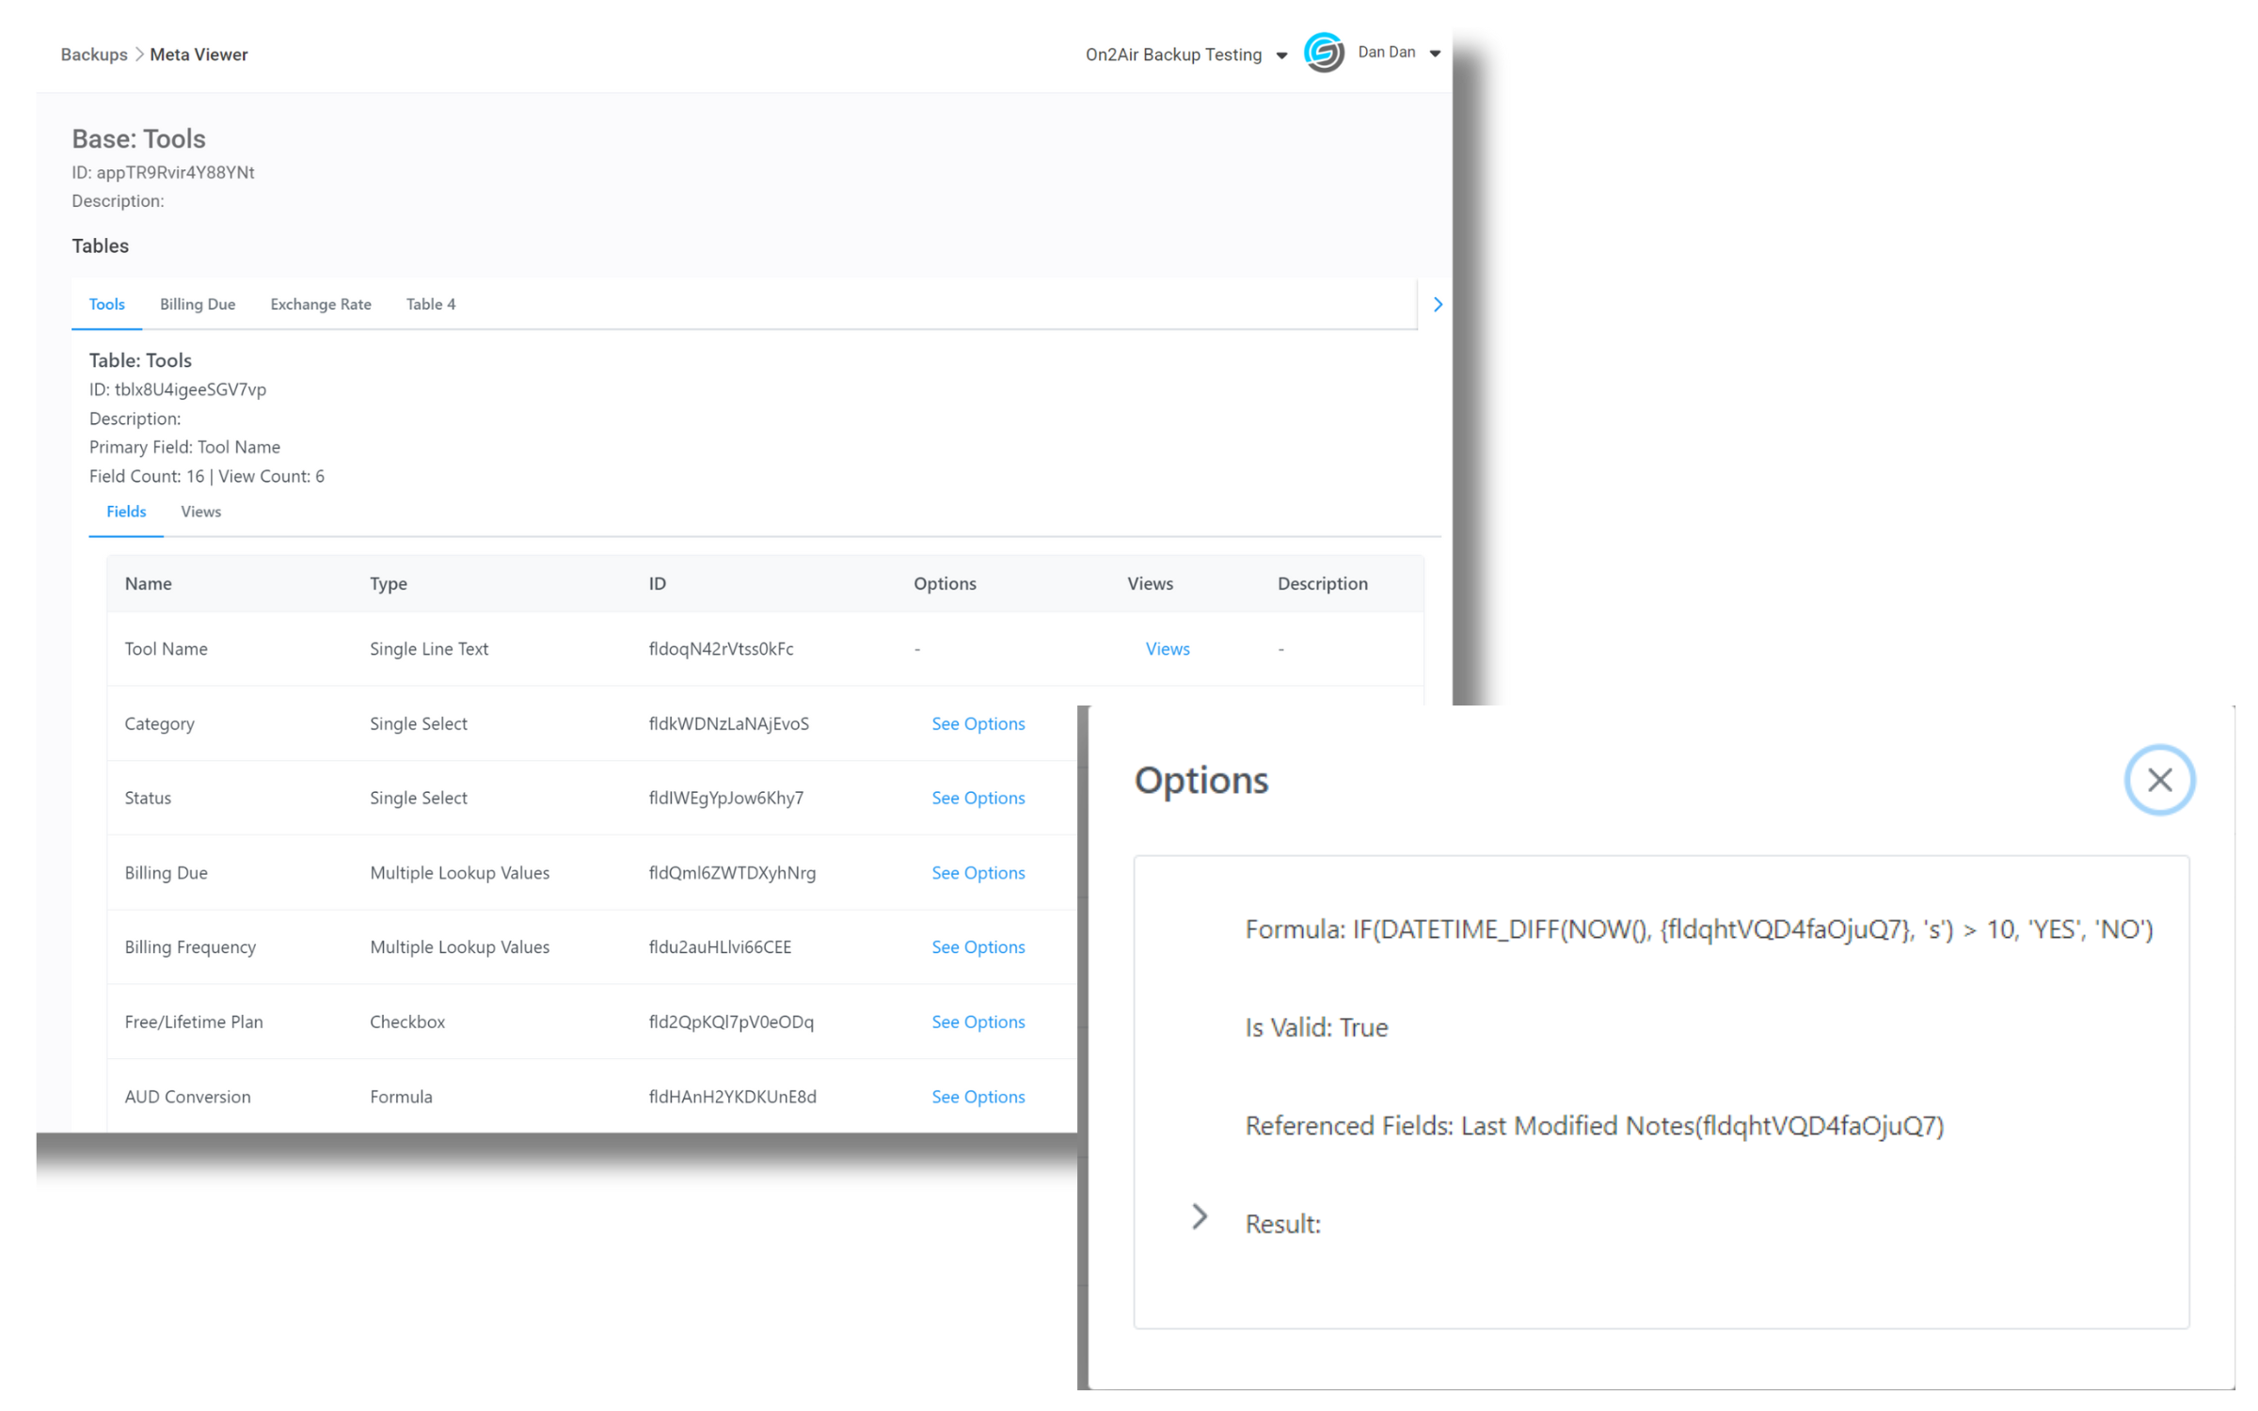This screenshot has width=2258, height=1411.
Task: Select the Table 4 tab
Action: 430,304
